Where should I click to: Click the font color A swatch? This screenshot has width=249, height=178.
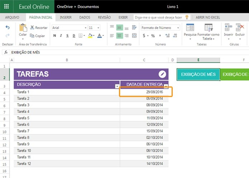[99, 36]
